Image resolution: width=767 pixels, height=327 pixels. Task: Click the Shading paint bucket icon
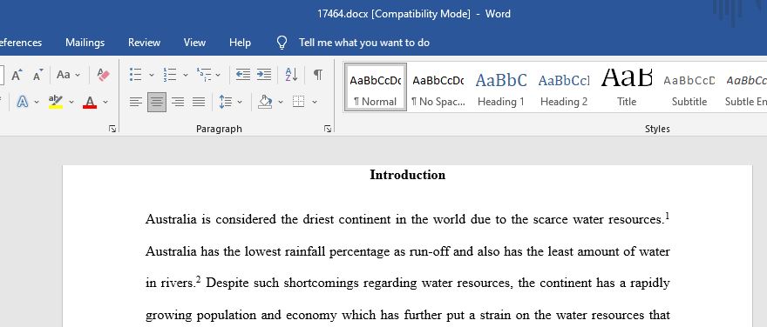click(265, 102)
